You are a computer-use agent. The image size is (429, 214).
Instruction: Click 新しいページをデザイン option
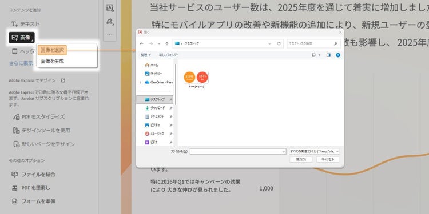click(x=44, y=144)
